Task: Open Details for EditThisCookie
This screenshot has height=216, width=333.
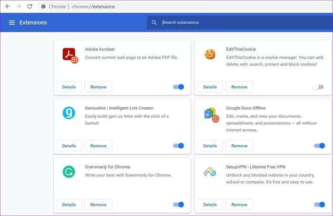Action: pos(210,87)
